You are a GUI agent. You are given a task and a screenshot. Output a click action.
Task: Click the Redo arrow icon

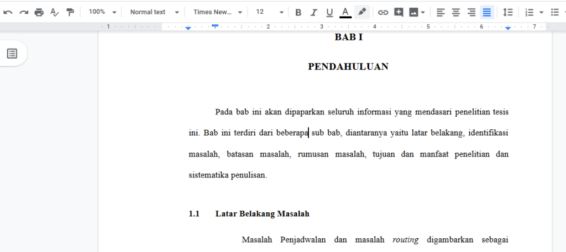[x=23, y=12]
